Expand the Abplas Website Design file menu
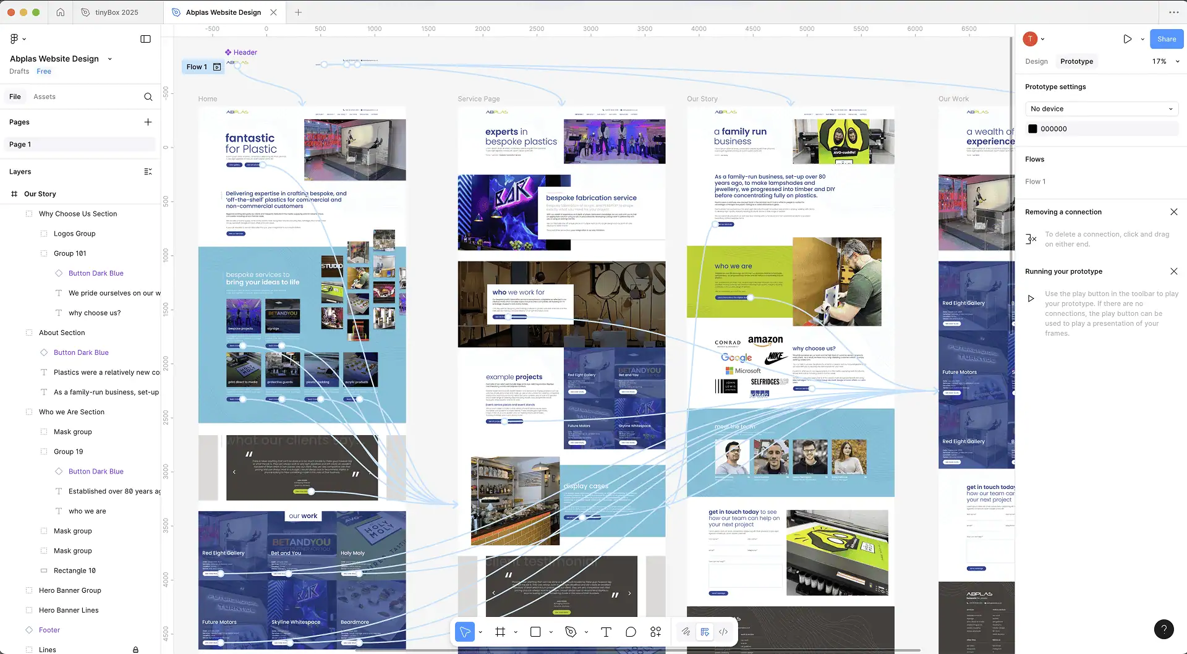The image size is (1187, 654). coord(110,59)
